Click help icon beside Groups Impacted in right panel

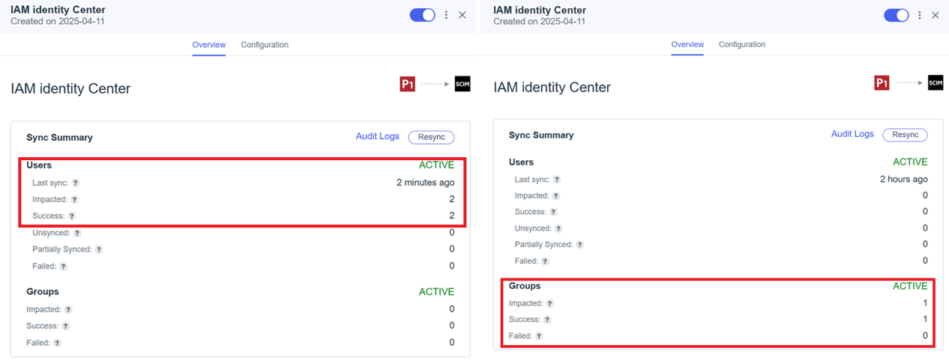[550, 304]
